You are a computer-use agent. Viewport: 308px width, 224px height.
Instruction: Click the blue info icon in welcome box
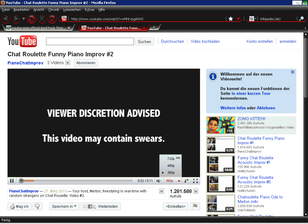213,76
